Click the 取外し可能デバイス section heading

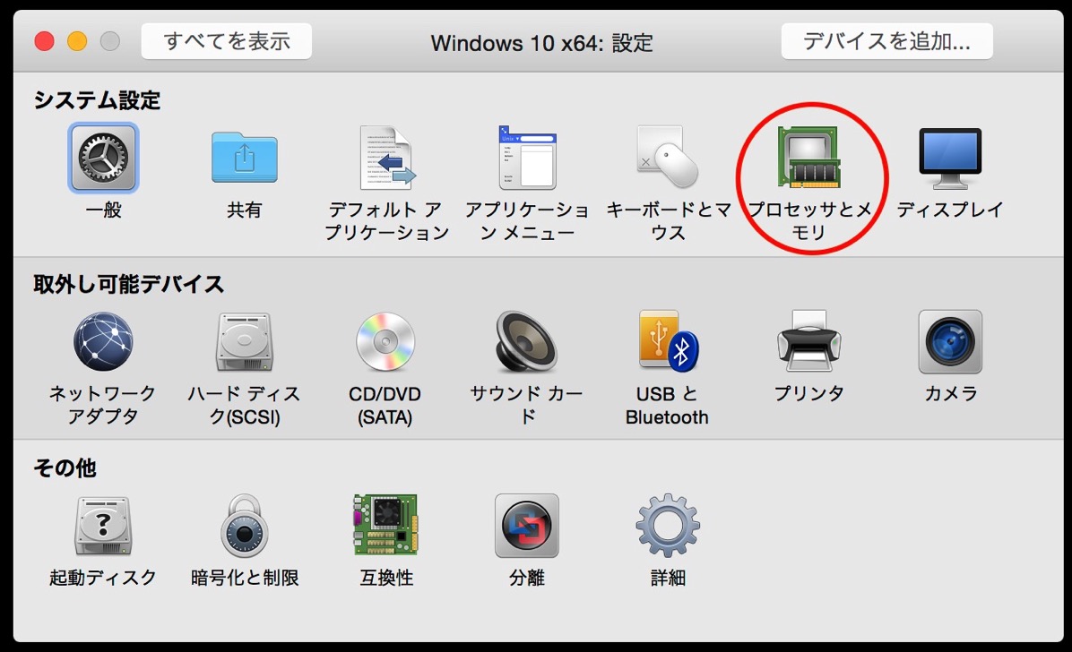click(x=128, y=284)
